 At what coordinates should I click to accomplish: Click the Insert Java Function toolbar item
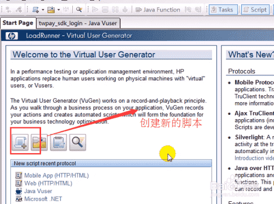coord(158,10)
